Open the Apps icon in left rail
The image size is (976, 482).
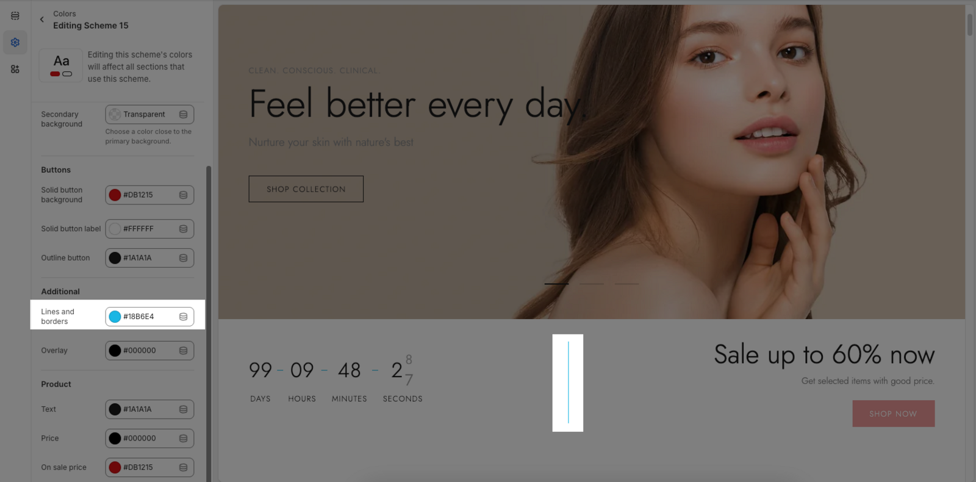coord(15,70)
